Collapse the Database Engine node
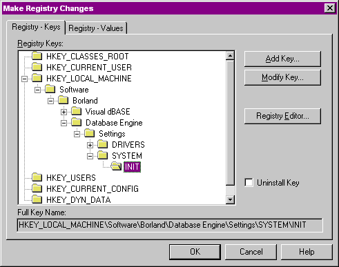The image size is (339, 267). coord(64,123)
